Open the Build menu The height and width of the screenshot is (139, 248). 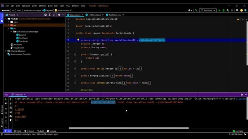(x=50, y=6)
